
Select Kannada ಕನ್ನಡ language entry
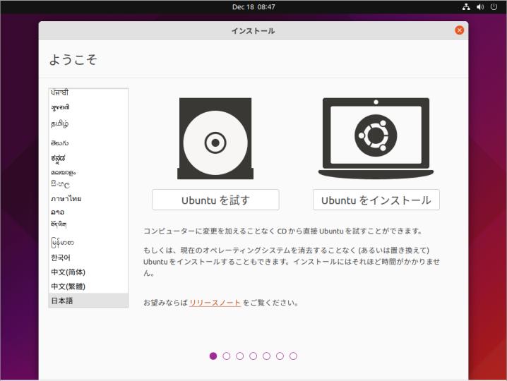(88, 158)
